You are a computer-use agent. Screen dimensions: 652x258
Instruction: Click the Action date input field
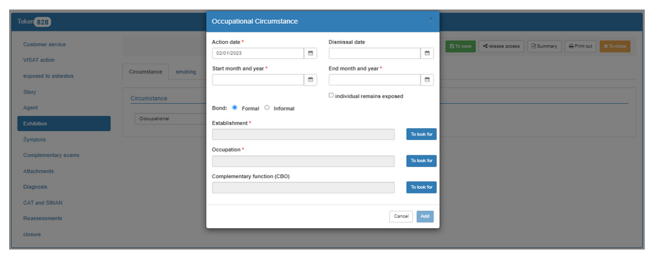pyautogui.click(x=258, y=53)
